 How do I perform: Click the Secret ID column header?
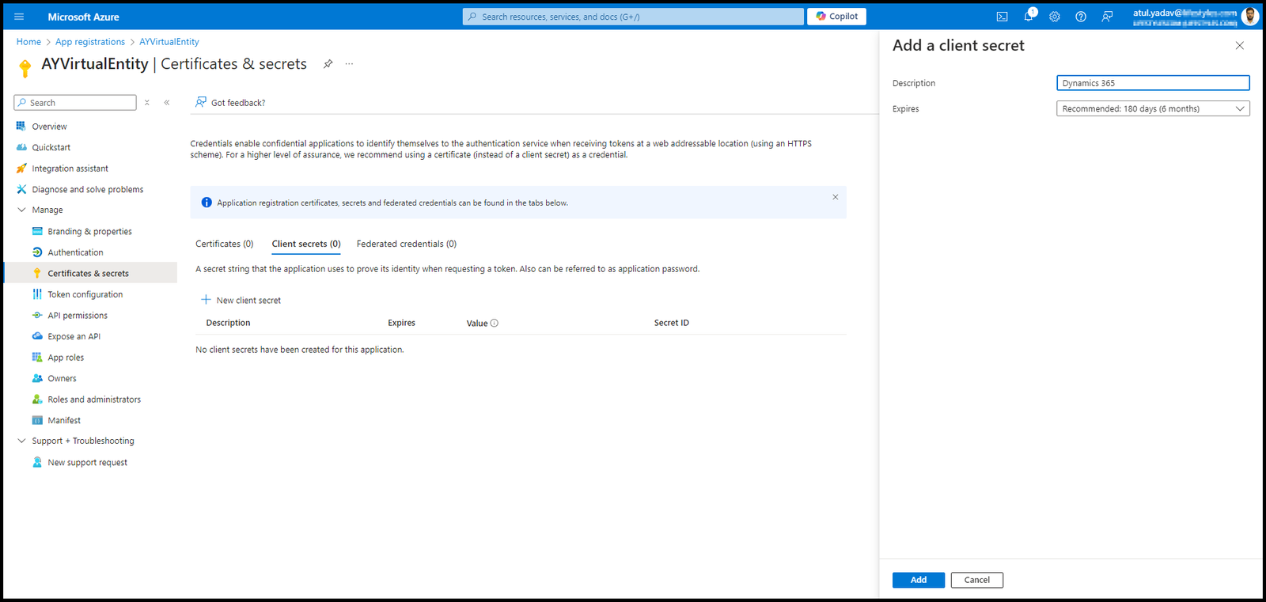pyautogui.click(x=671, y=323)
